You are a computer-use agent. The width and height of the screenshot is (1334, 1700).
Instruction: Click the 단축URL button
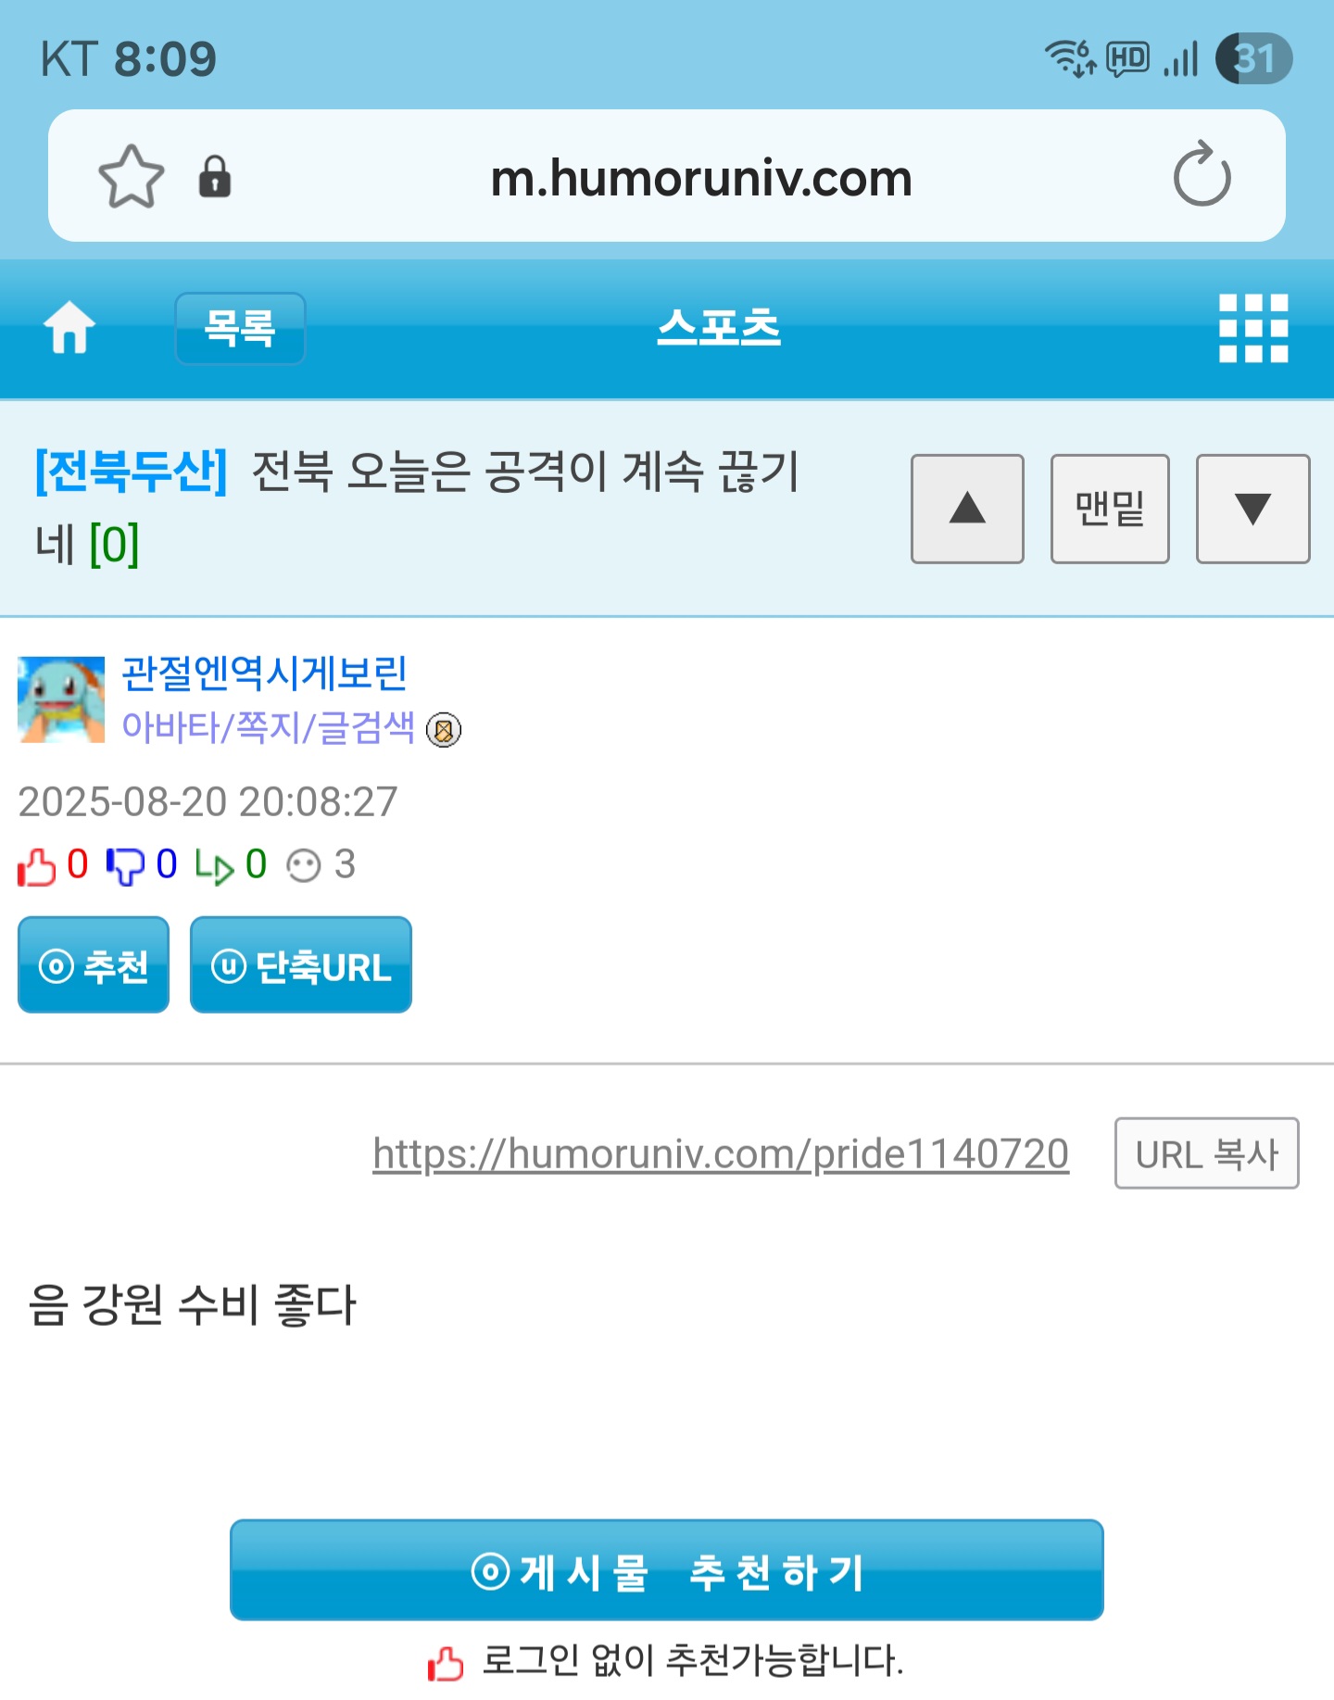pyautogui.click(x=301, y=965)
